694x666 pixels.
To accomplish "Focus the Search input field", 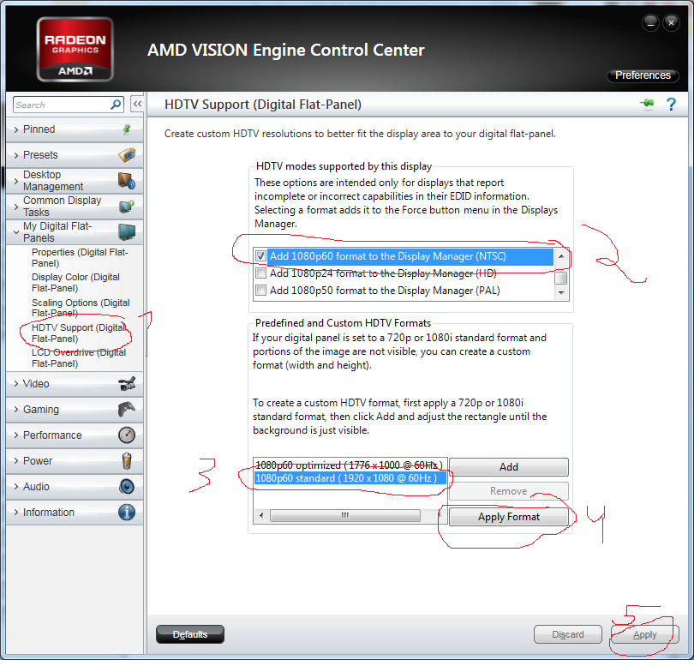I will click(x=61, y=105).
